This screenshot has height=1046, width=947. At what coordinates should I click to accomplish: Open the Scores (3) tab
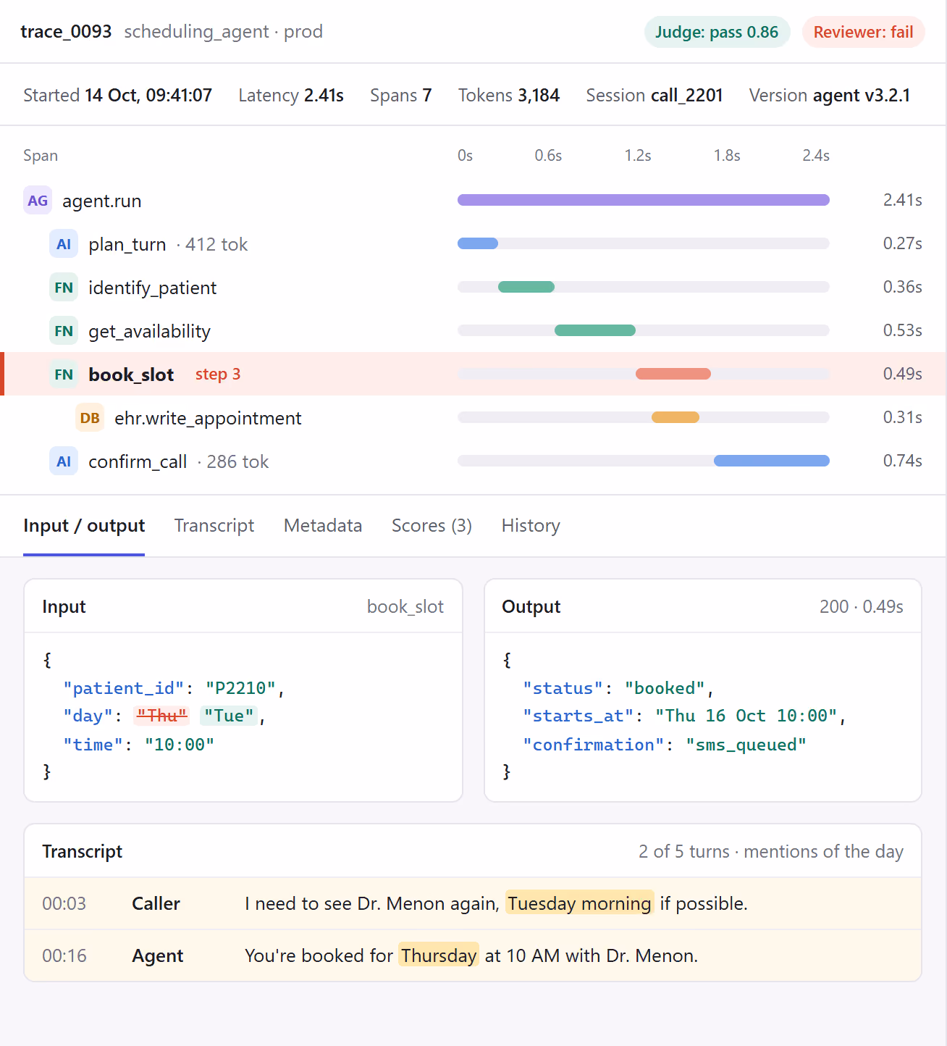(432, 526)
